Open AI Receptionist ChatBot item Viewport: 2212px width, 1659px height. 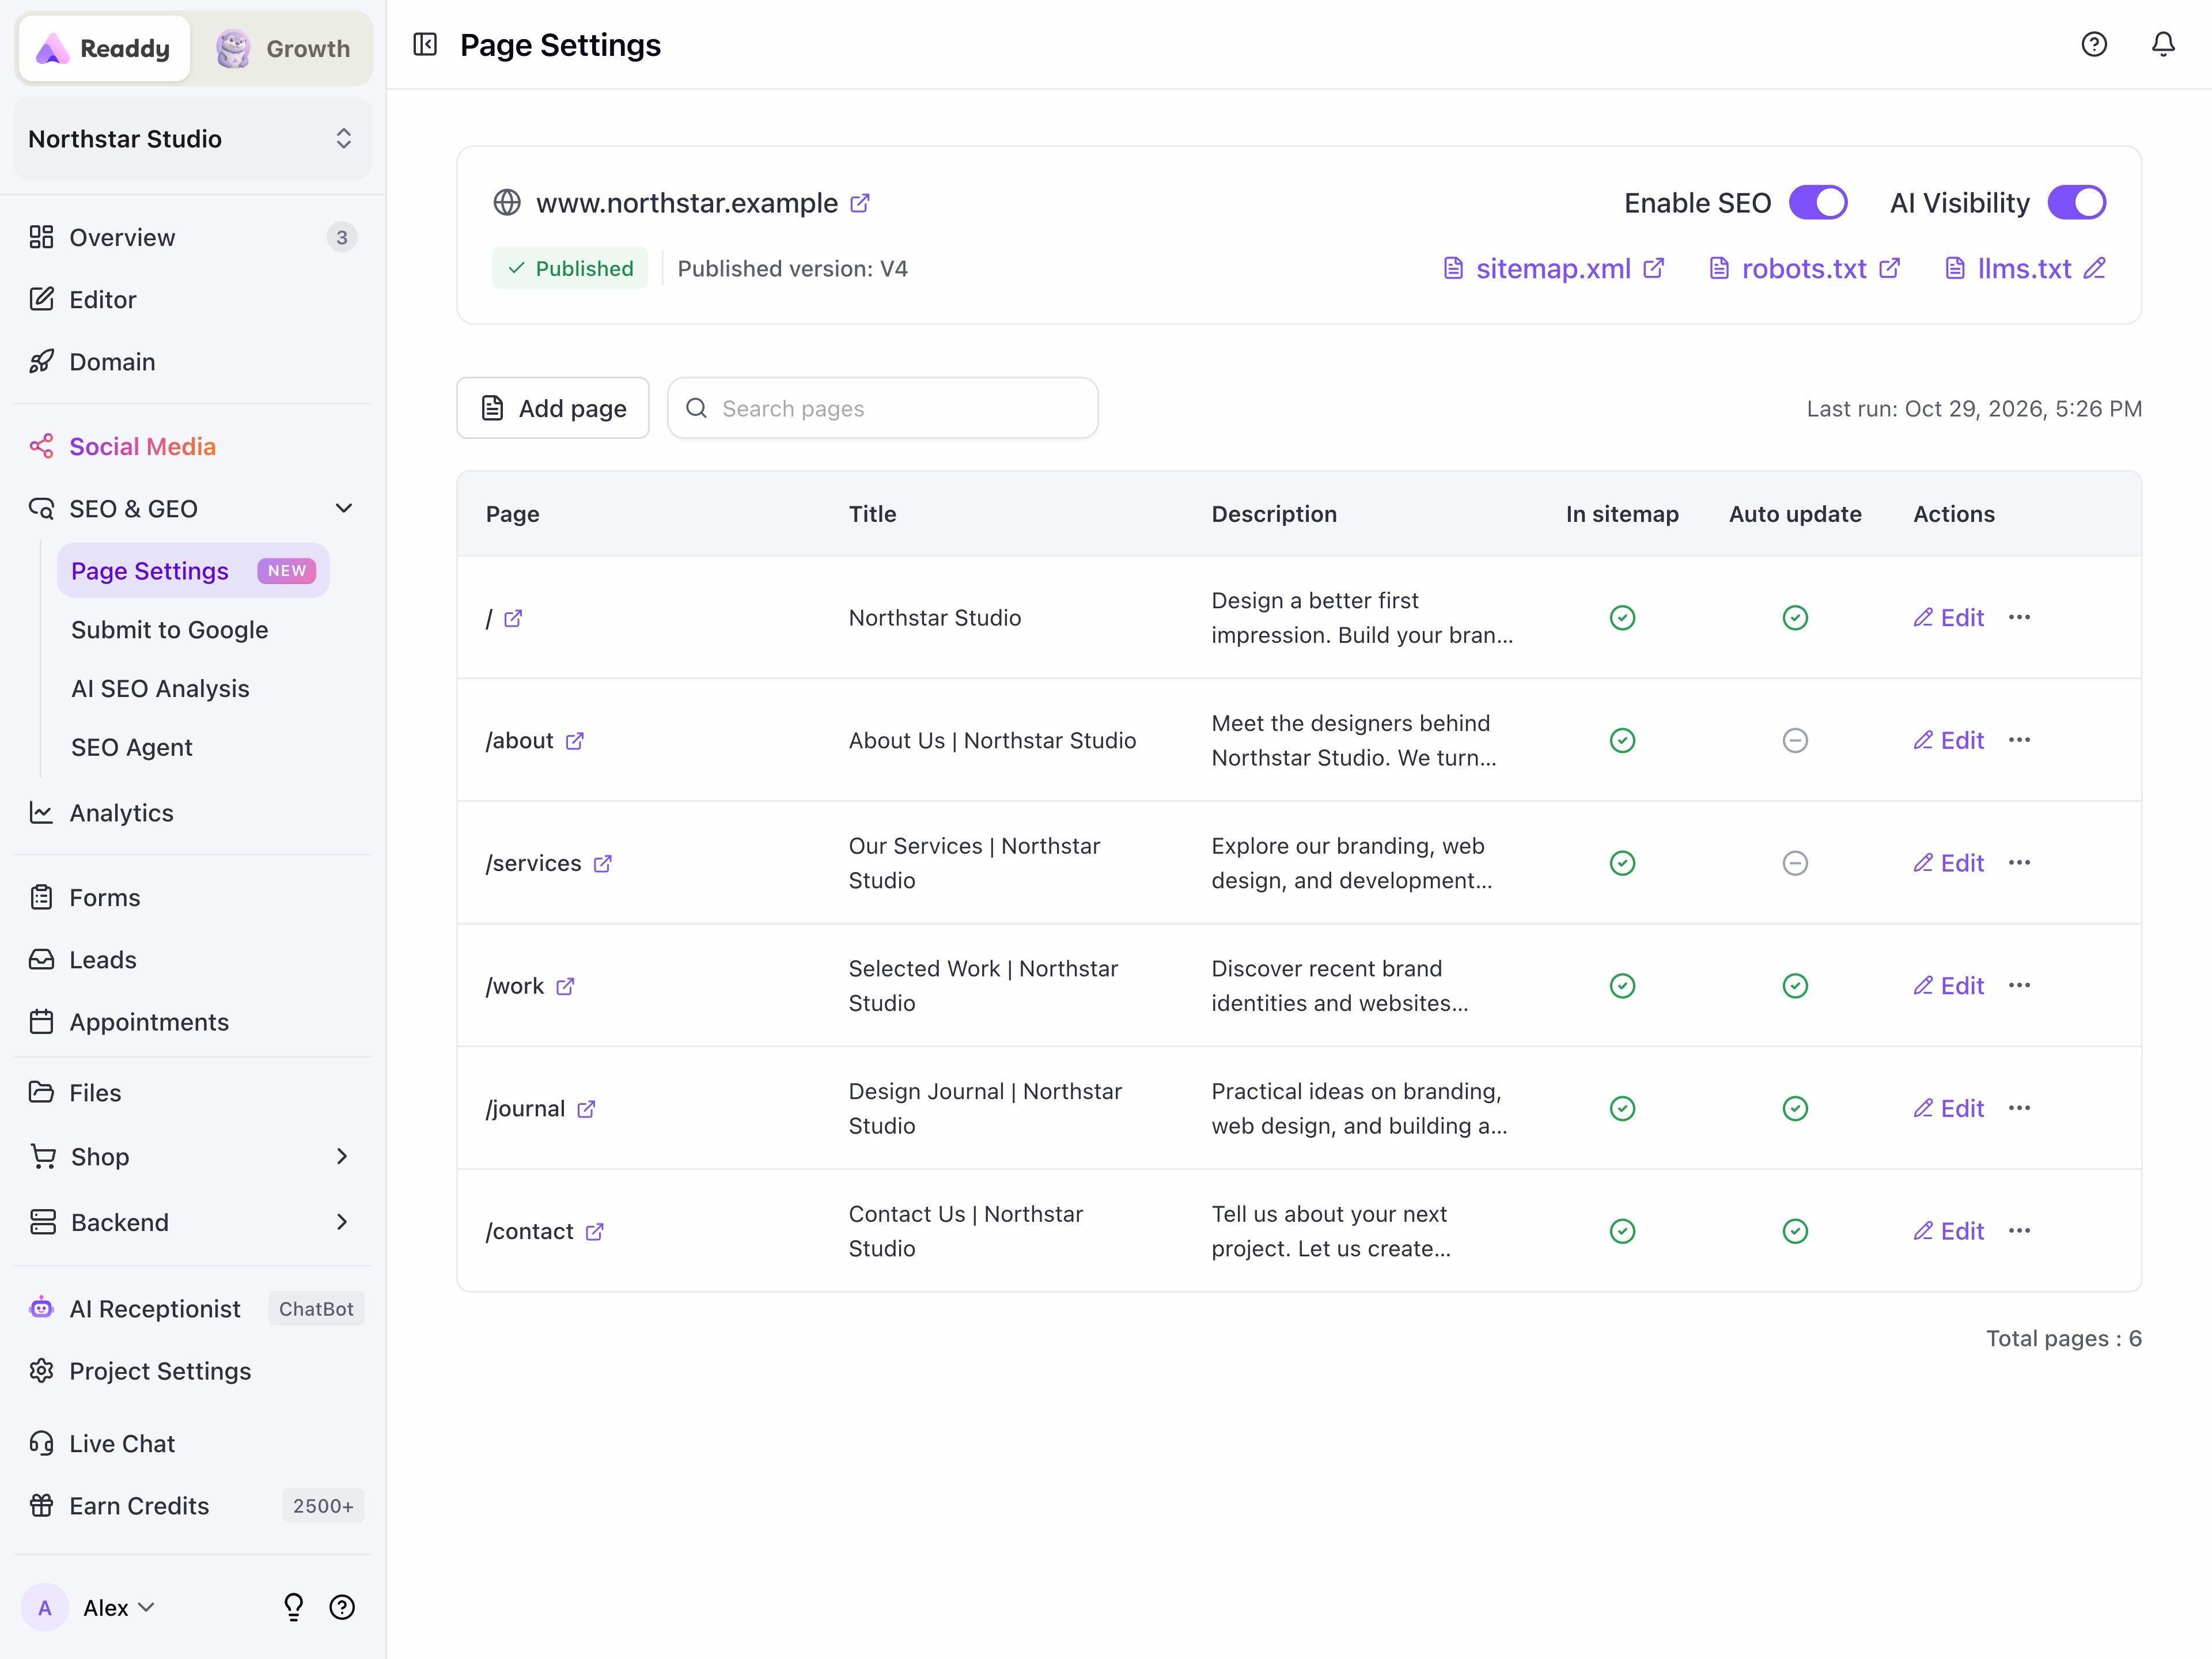tap(193, 1309)
